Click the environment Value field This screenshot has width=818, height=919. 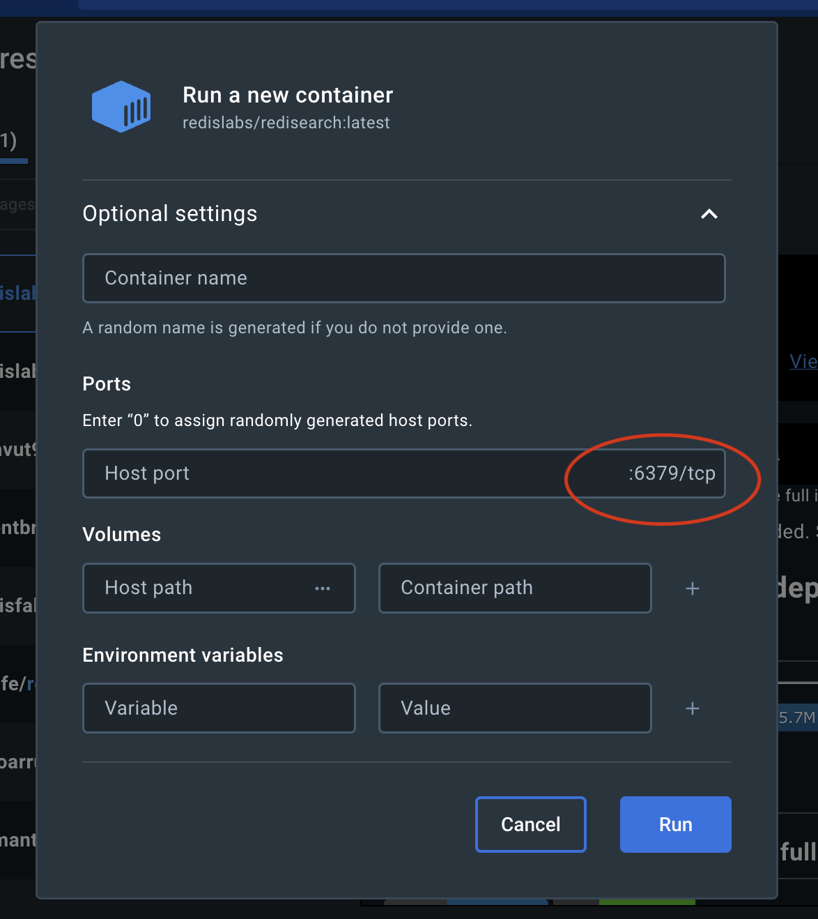click(x=514, y=708)
